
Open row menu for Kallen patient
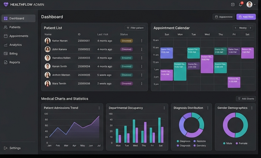click(x=142, y=58)
